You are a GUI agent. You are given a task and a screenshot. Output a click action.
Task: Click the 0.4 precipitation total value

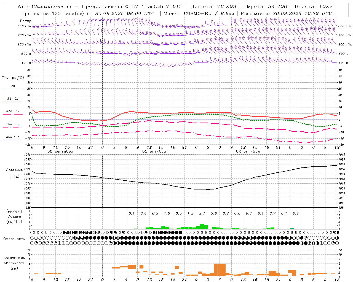tap(143, 213)
